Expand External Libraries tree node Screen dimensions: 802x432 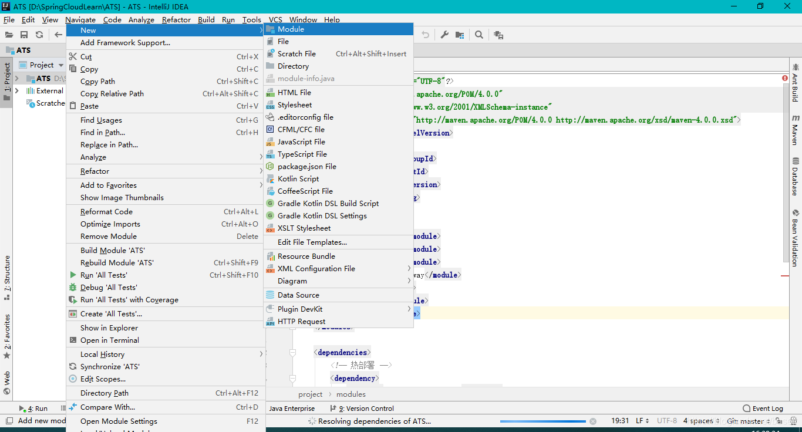pyautogui.click(x=16, y=90)
